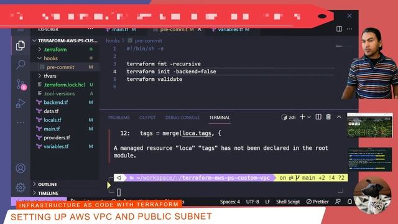Click the Prettier status item

coord(318,202)
